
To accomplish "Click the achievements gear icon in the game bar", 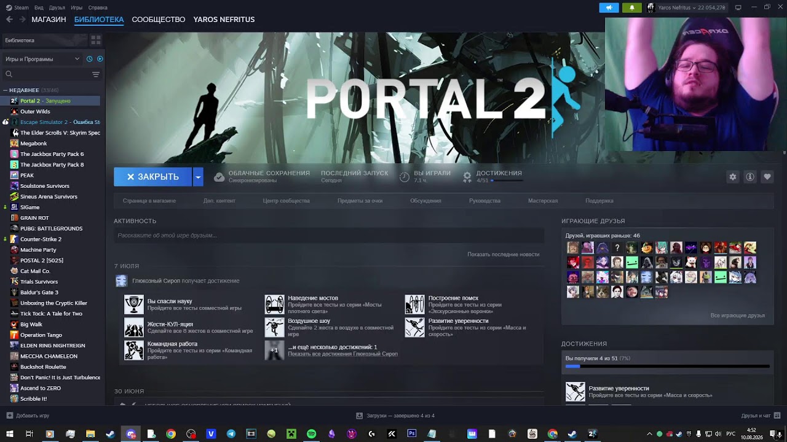I will point(467,177).
